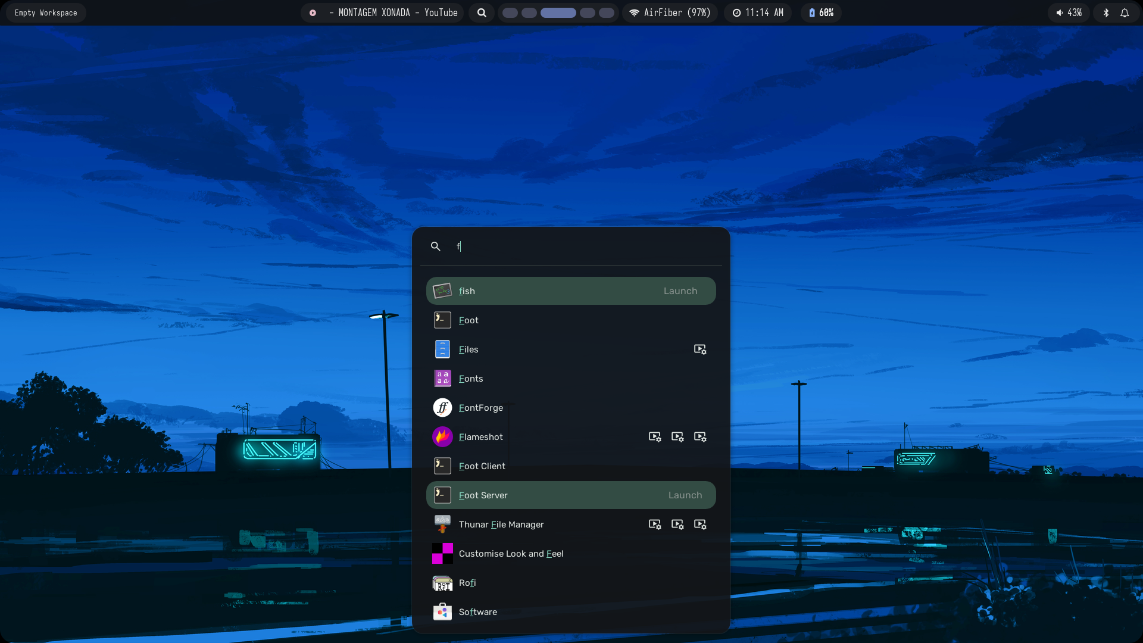Open the top bar search icon
The height and width of the screenshot is (643, 1143).
coord(482,13)
